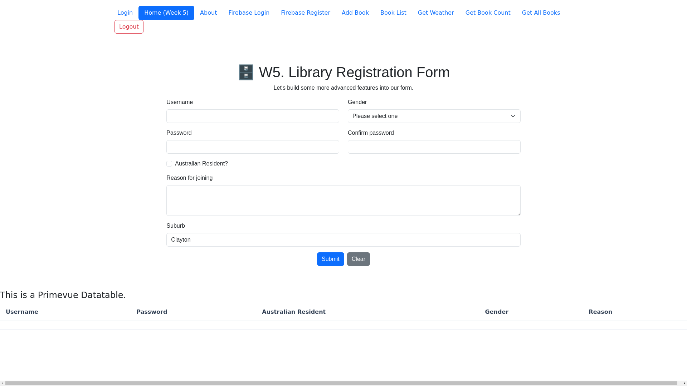This screenshot has height=386, width=687.
Task: Open Get All Books page
Action: point(541,13)
